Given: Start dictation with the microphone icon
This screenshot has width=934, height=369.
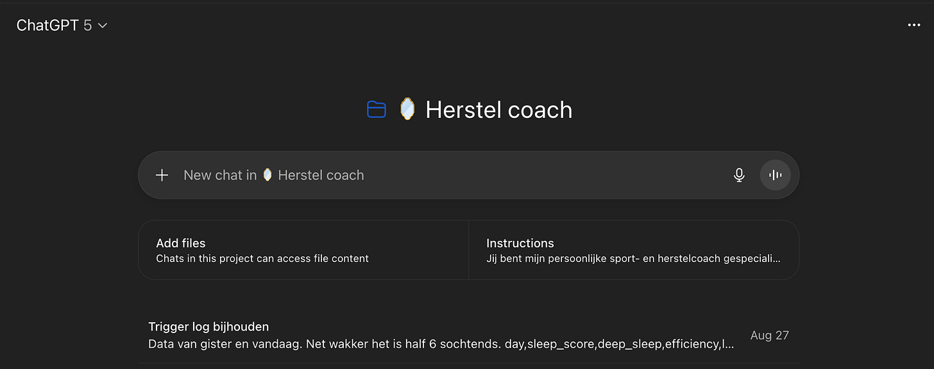Looking at the screenshot, I should tap(739, 175).
